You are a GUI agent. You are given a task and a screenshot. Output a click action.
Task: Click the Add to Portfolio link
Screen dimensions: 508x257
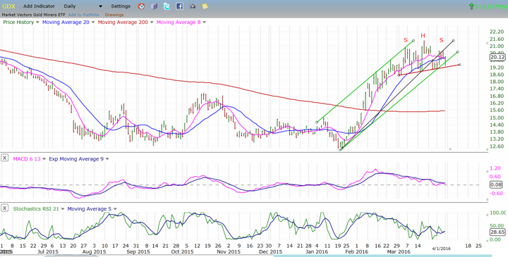(83, 15)
